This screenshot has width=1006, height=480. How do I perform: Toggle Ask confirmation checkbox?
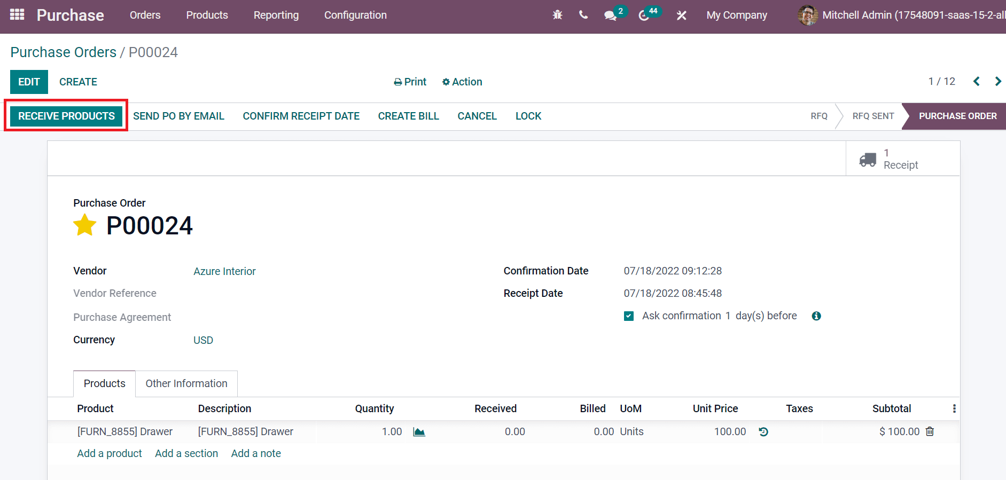click(629, 316)
